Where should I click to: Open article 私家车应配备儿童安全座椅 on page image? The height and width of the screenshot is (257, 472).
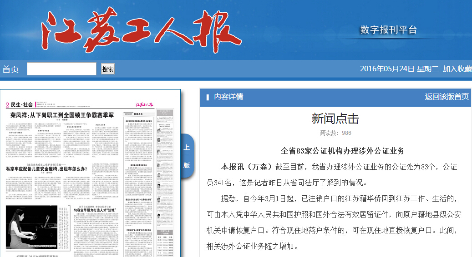pyautogui.click(x=47, y=169)
